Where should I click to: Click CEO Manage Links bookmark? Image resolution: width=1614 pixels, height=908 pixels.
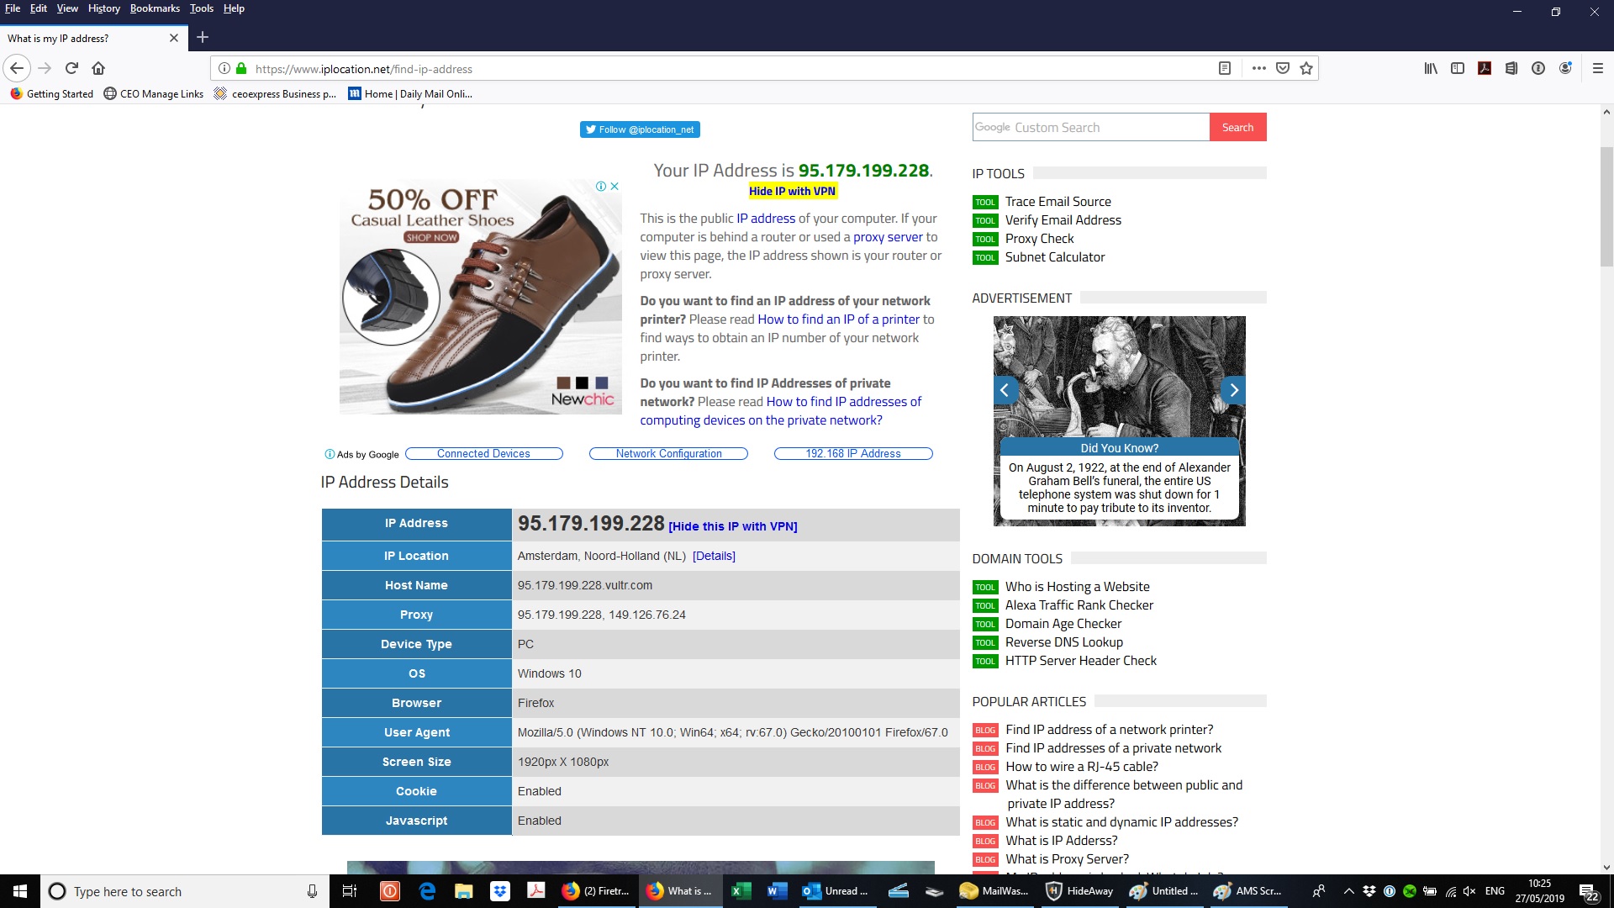154,93
